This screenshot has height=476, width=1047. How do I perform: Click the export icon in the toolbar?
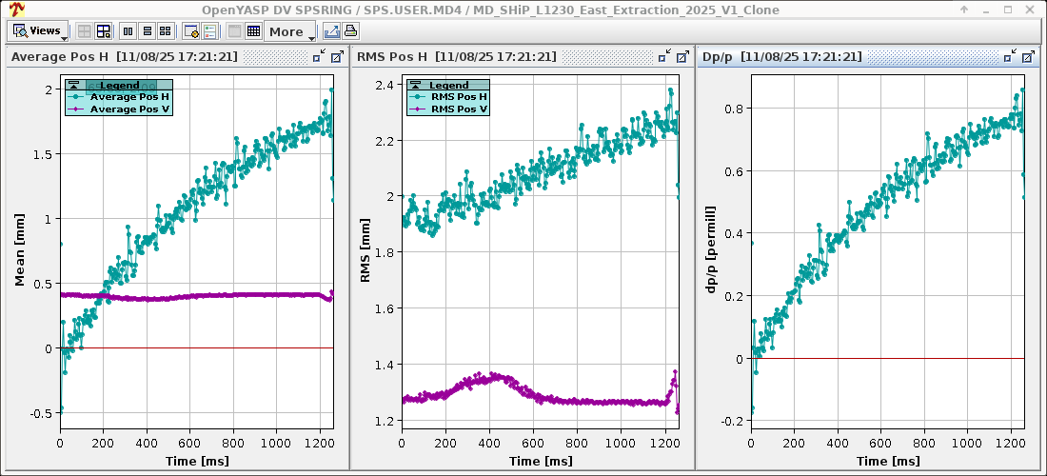tap(331, 31)
